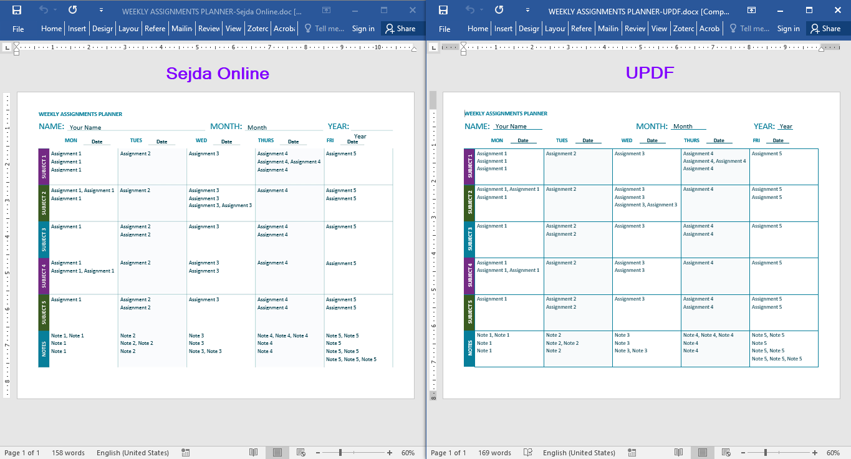
Task: Zoom out with minus in UPDF window
Action: pos(743,453)
